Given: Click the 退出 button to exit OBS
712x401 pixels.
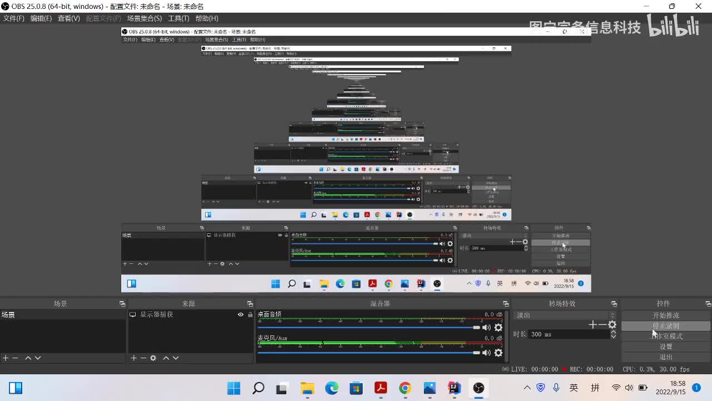Looking at the screenshot, I should coord(666,357).
